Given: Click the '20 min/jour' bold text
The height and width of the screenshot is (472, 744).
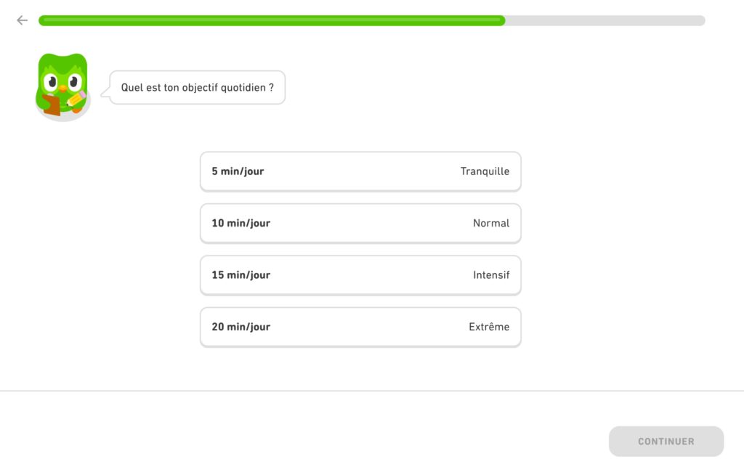Looking at the screenshot, I should (240, 327).
